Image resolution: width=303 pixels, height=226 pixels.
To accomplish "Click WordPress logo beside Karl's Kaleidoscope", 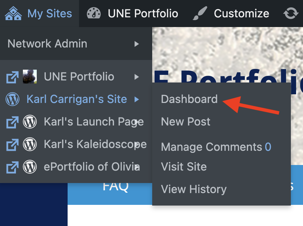I will (x=30, y=144).
